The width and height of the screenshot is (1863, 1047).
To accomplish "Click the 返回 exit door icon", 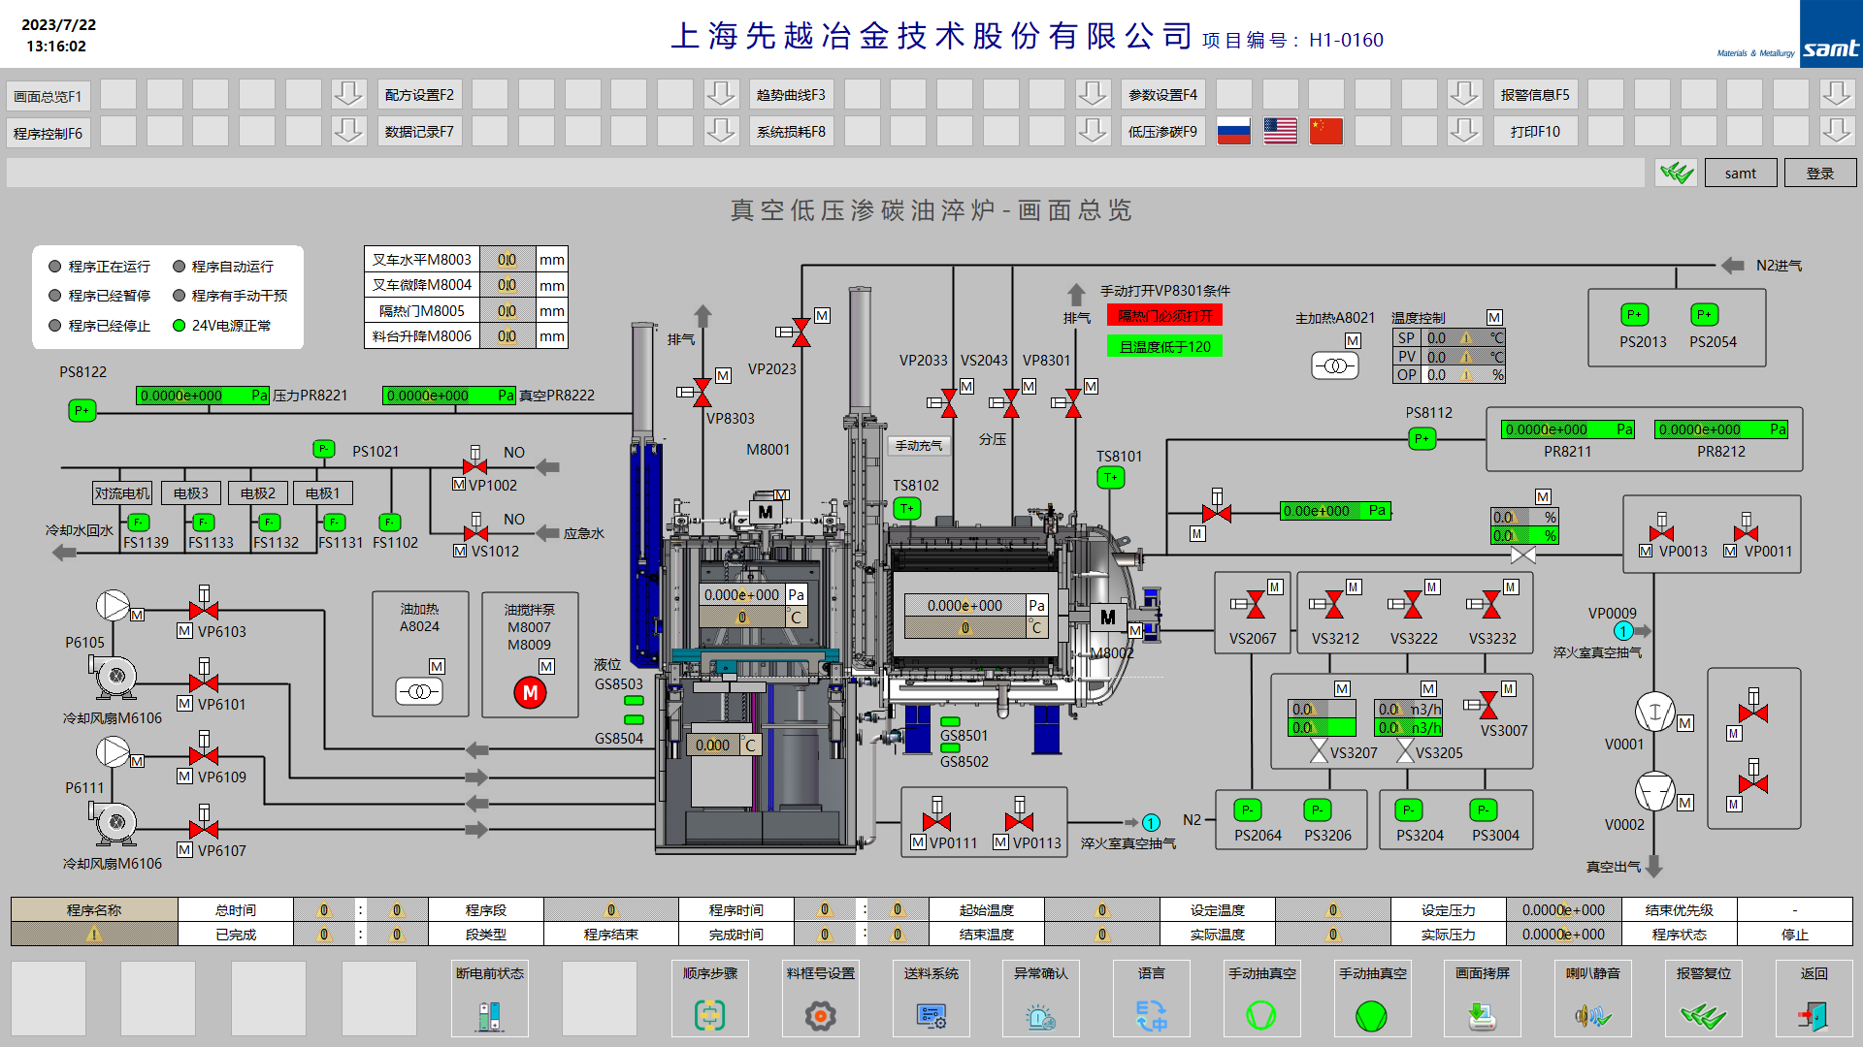I will [x=1814, y=1014].
